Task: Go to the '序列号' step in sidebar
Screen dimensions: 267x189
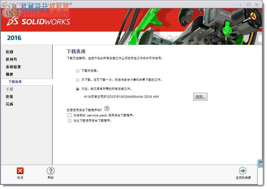Action: tap(11, 59)
